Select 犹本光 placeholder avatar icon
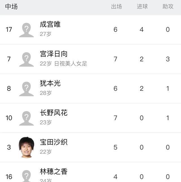 tap(26, 89)
